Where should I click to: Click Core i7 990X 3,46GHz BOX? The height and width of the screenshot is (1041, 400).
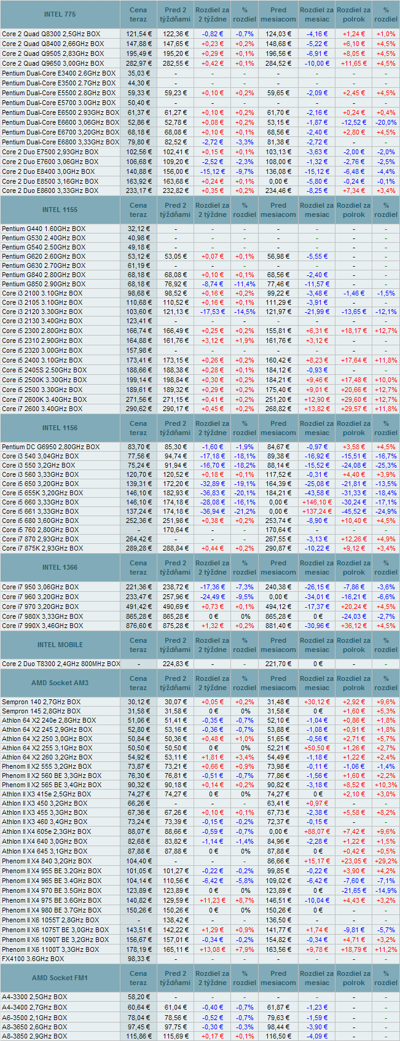tap(41, 626)
